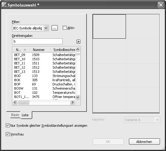Select the Liste tab

[25, 115]
